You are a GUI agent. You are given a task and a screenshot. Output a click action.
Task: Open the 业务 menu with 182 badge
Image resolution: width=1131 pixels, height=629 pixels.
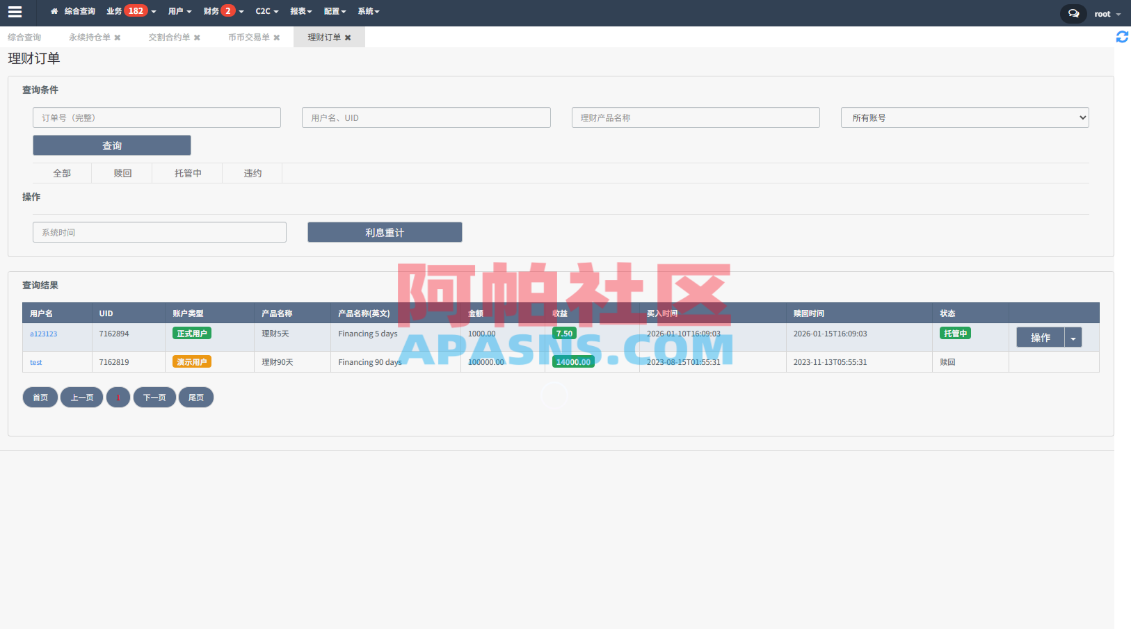pos(131,11)
